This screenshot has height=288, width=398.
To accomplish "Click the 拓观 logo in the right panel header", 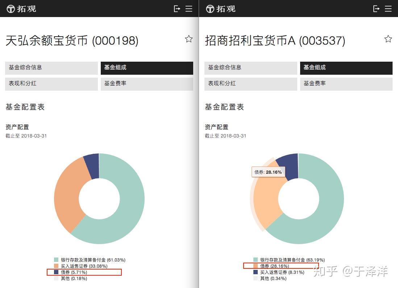I will coord(219,8).
